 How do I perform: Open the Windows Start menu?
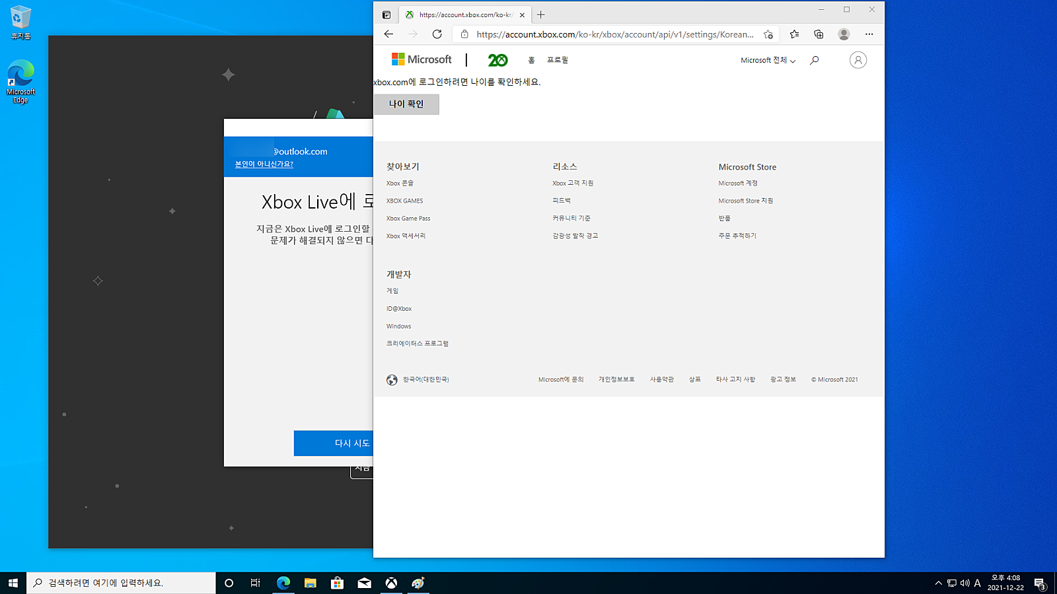point(13,583)
